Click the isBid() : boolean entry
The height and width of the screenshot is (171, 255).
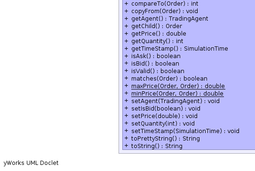coord(155,63)
